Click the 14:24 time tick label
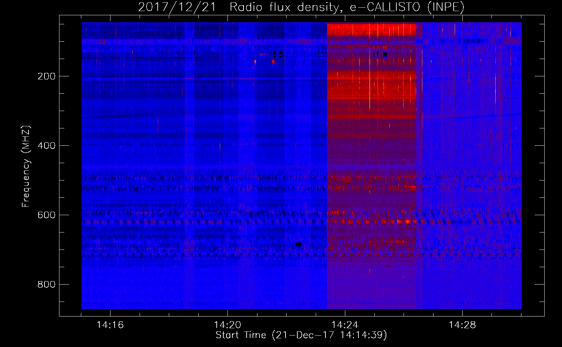Screen dimensions: 562x347 coord(345,325)
